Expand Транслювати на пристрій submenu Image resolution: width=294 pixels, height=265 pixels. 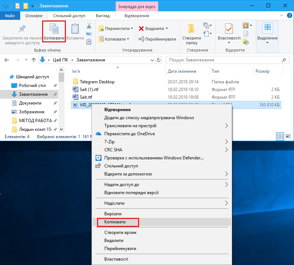point(161,126)
